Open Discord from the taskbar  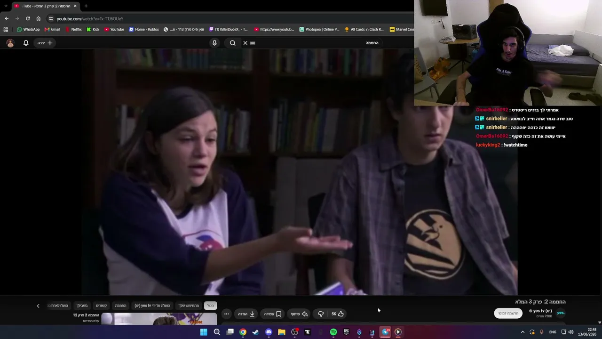pyautogui.click(x=269, y=332)
